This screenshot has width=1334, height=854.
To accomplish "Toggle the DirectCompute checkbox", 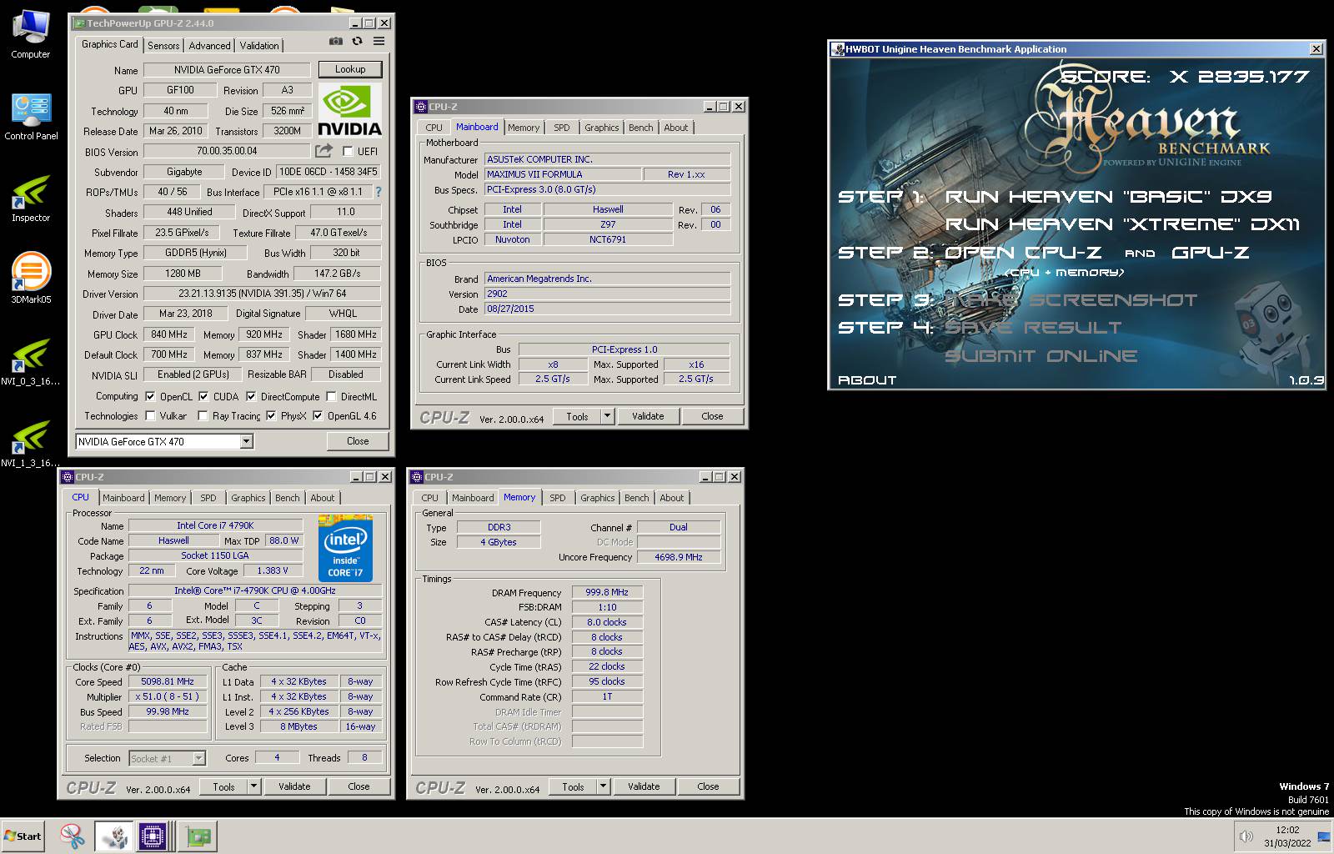I will tap(250, 396).
